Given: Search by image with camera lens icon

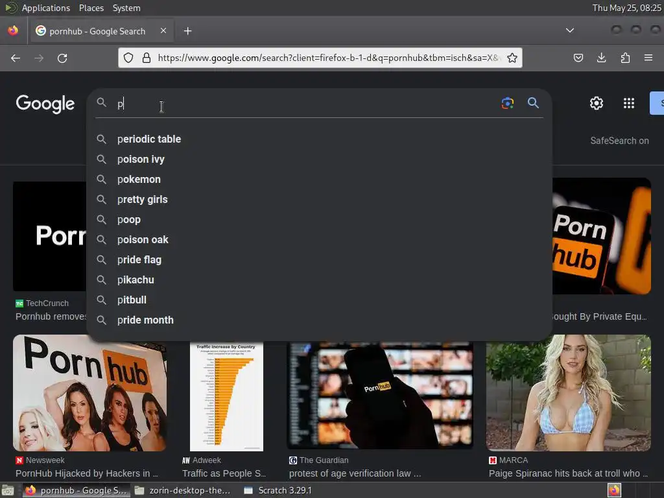Looking at the screenshot, I should pos(507,103).
